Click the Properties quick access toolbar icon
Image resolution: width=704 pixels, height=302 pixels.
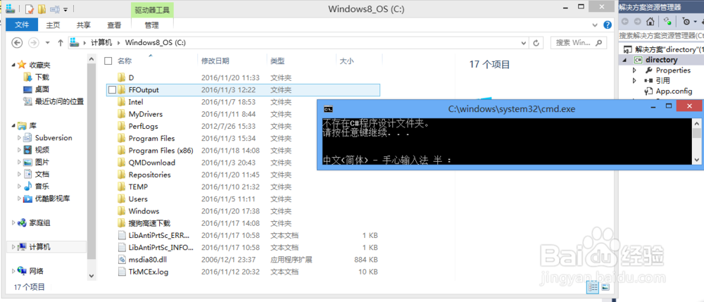tap(29, 8)
